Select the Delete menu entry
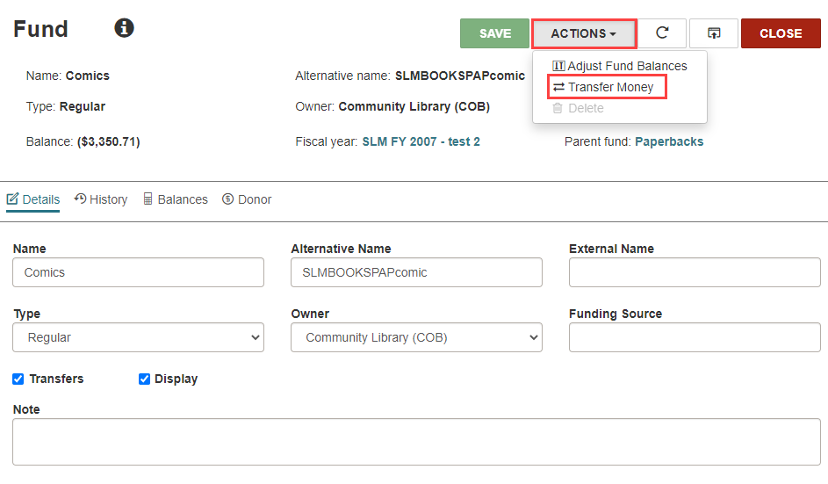Screen dimensions: 828x484 [578, 108]
